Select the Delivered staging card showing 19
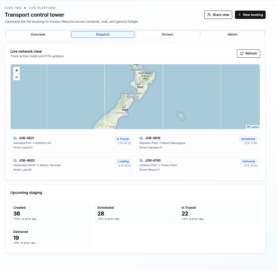The width and height of the screenshot is (277, 271). (x=51, y=237)
